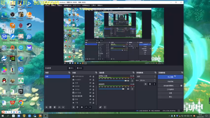Open Filters button above Sources panel

80,68
